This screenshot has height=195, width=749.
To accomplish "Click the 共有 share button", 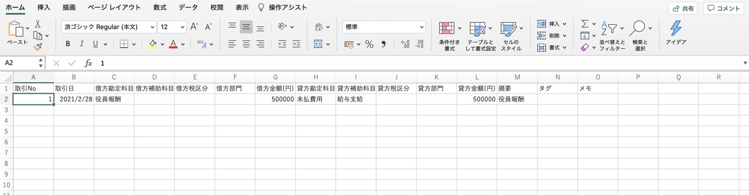I will [683, 8].
